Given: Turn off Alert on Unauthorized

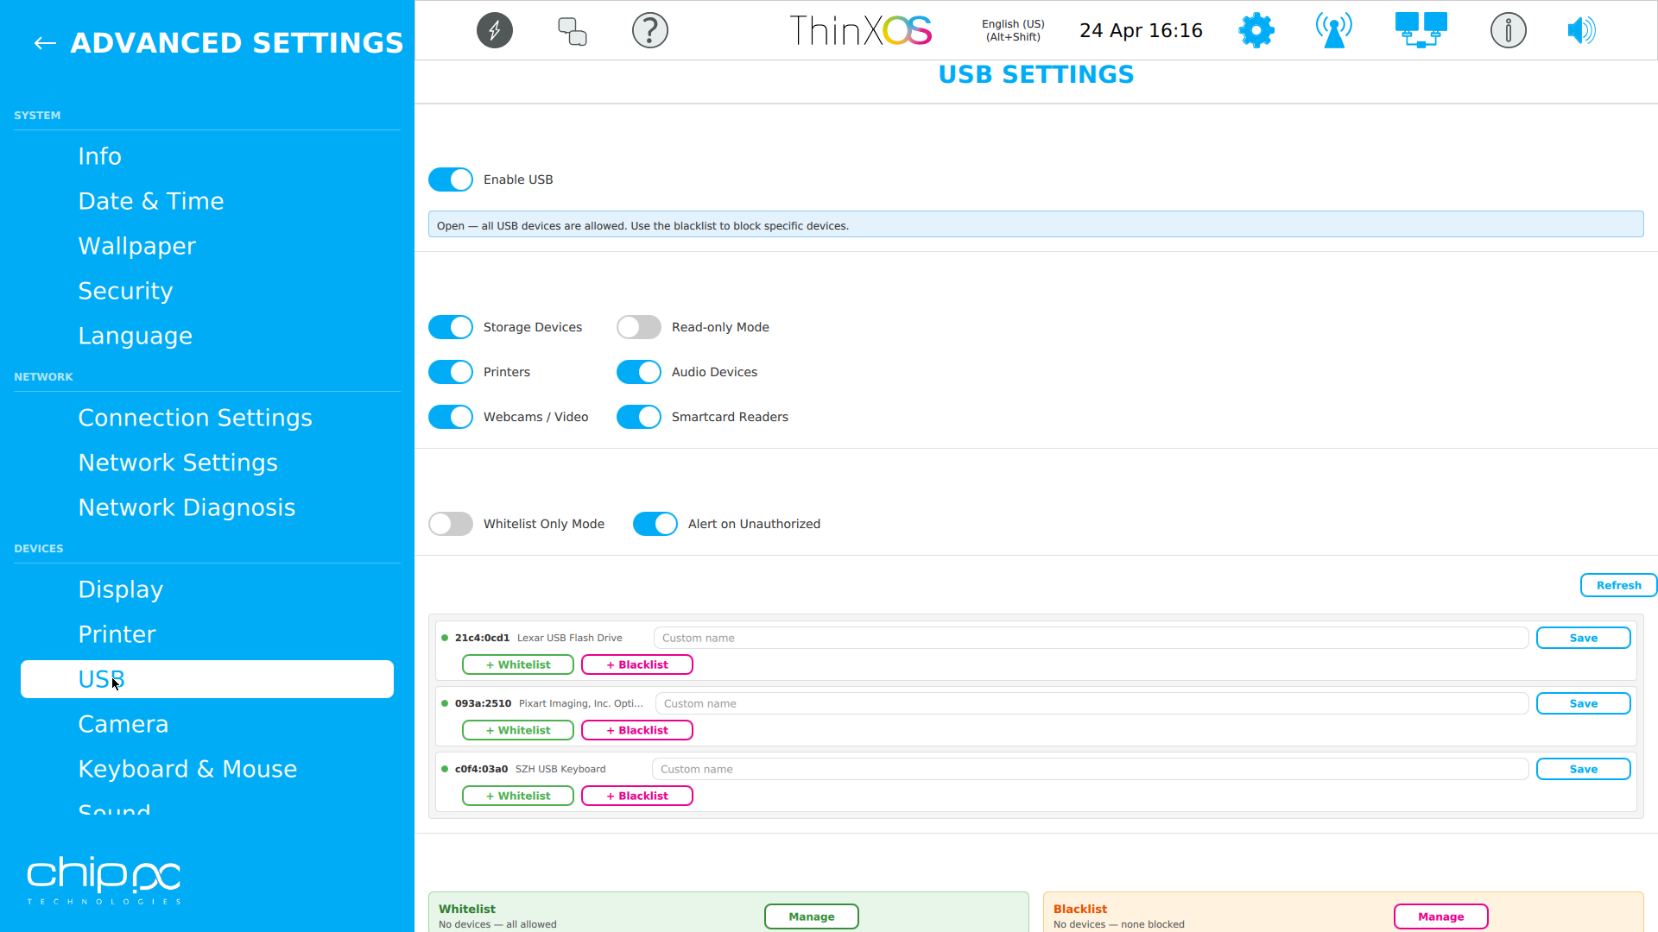Looking at the screenshot, I should (655, 524).
